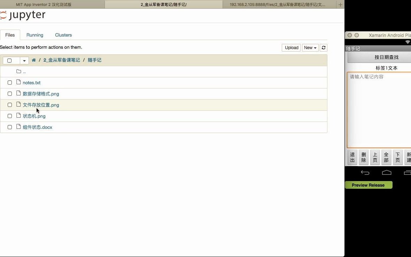Image resolution: width=411 pixels, height=257 pixels.
Task: Open the 随手记 breadcrumb link
Action: coord(95,60)
